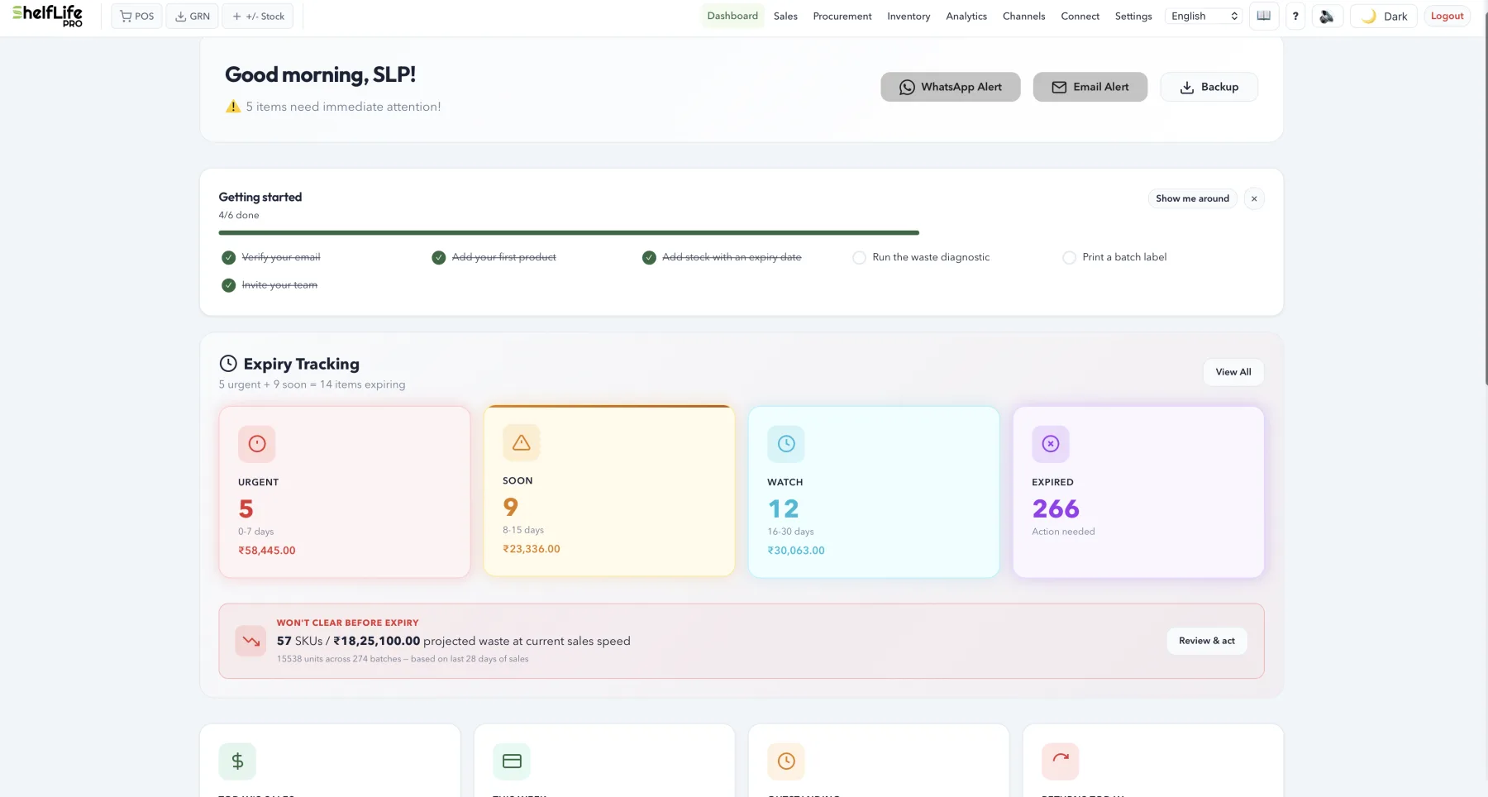Image resolution: width=1488 pixels, height=797 pixels.
Task: Click Review & act
Action: [x=1207, y=641]
